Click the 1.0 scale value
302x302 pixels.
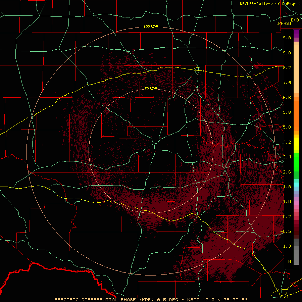tap(287, 202)
